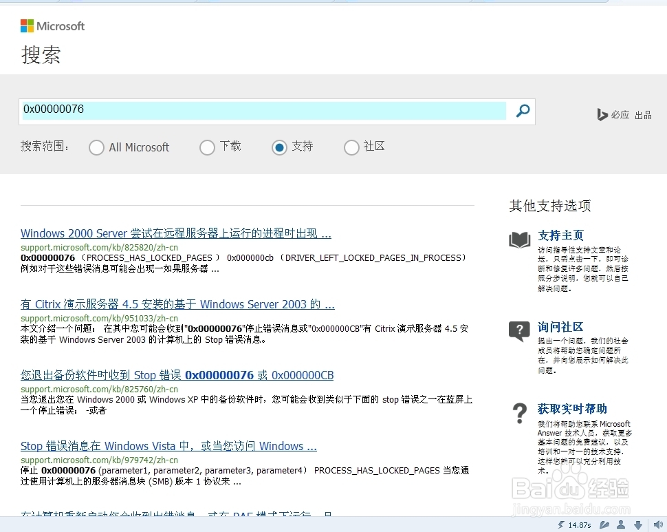
Task: Open result Windows 2000 Server 尝试在远程服务器
Action: coord(175,234)
